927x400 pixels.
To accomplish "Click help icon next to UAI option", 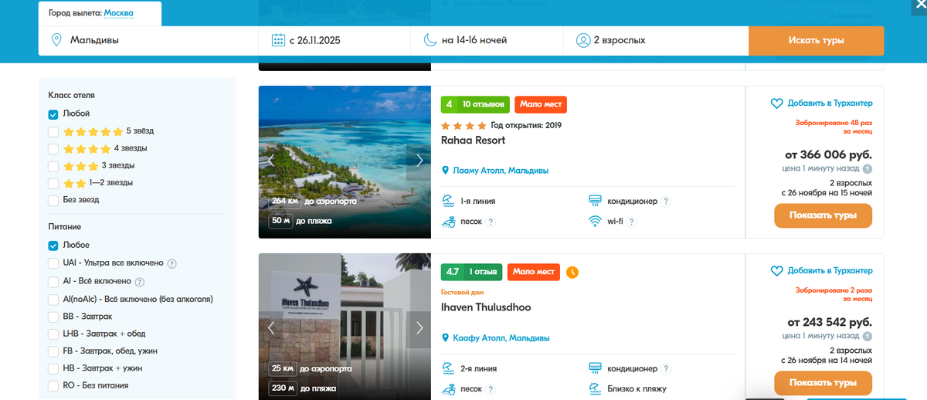I will (171, 263).
